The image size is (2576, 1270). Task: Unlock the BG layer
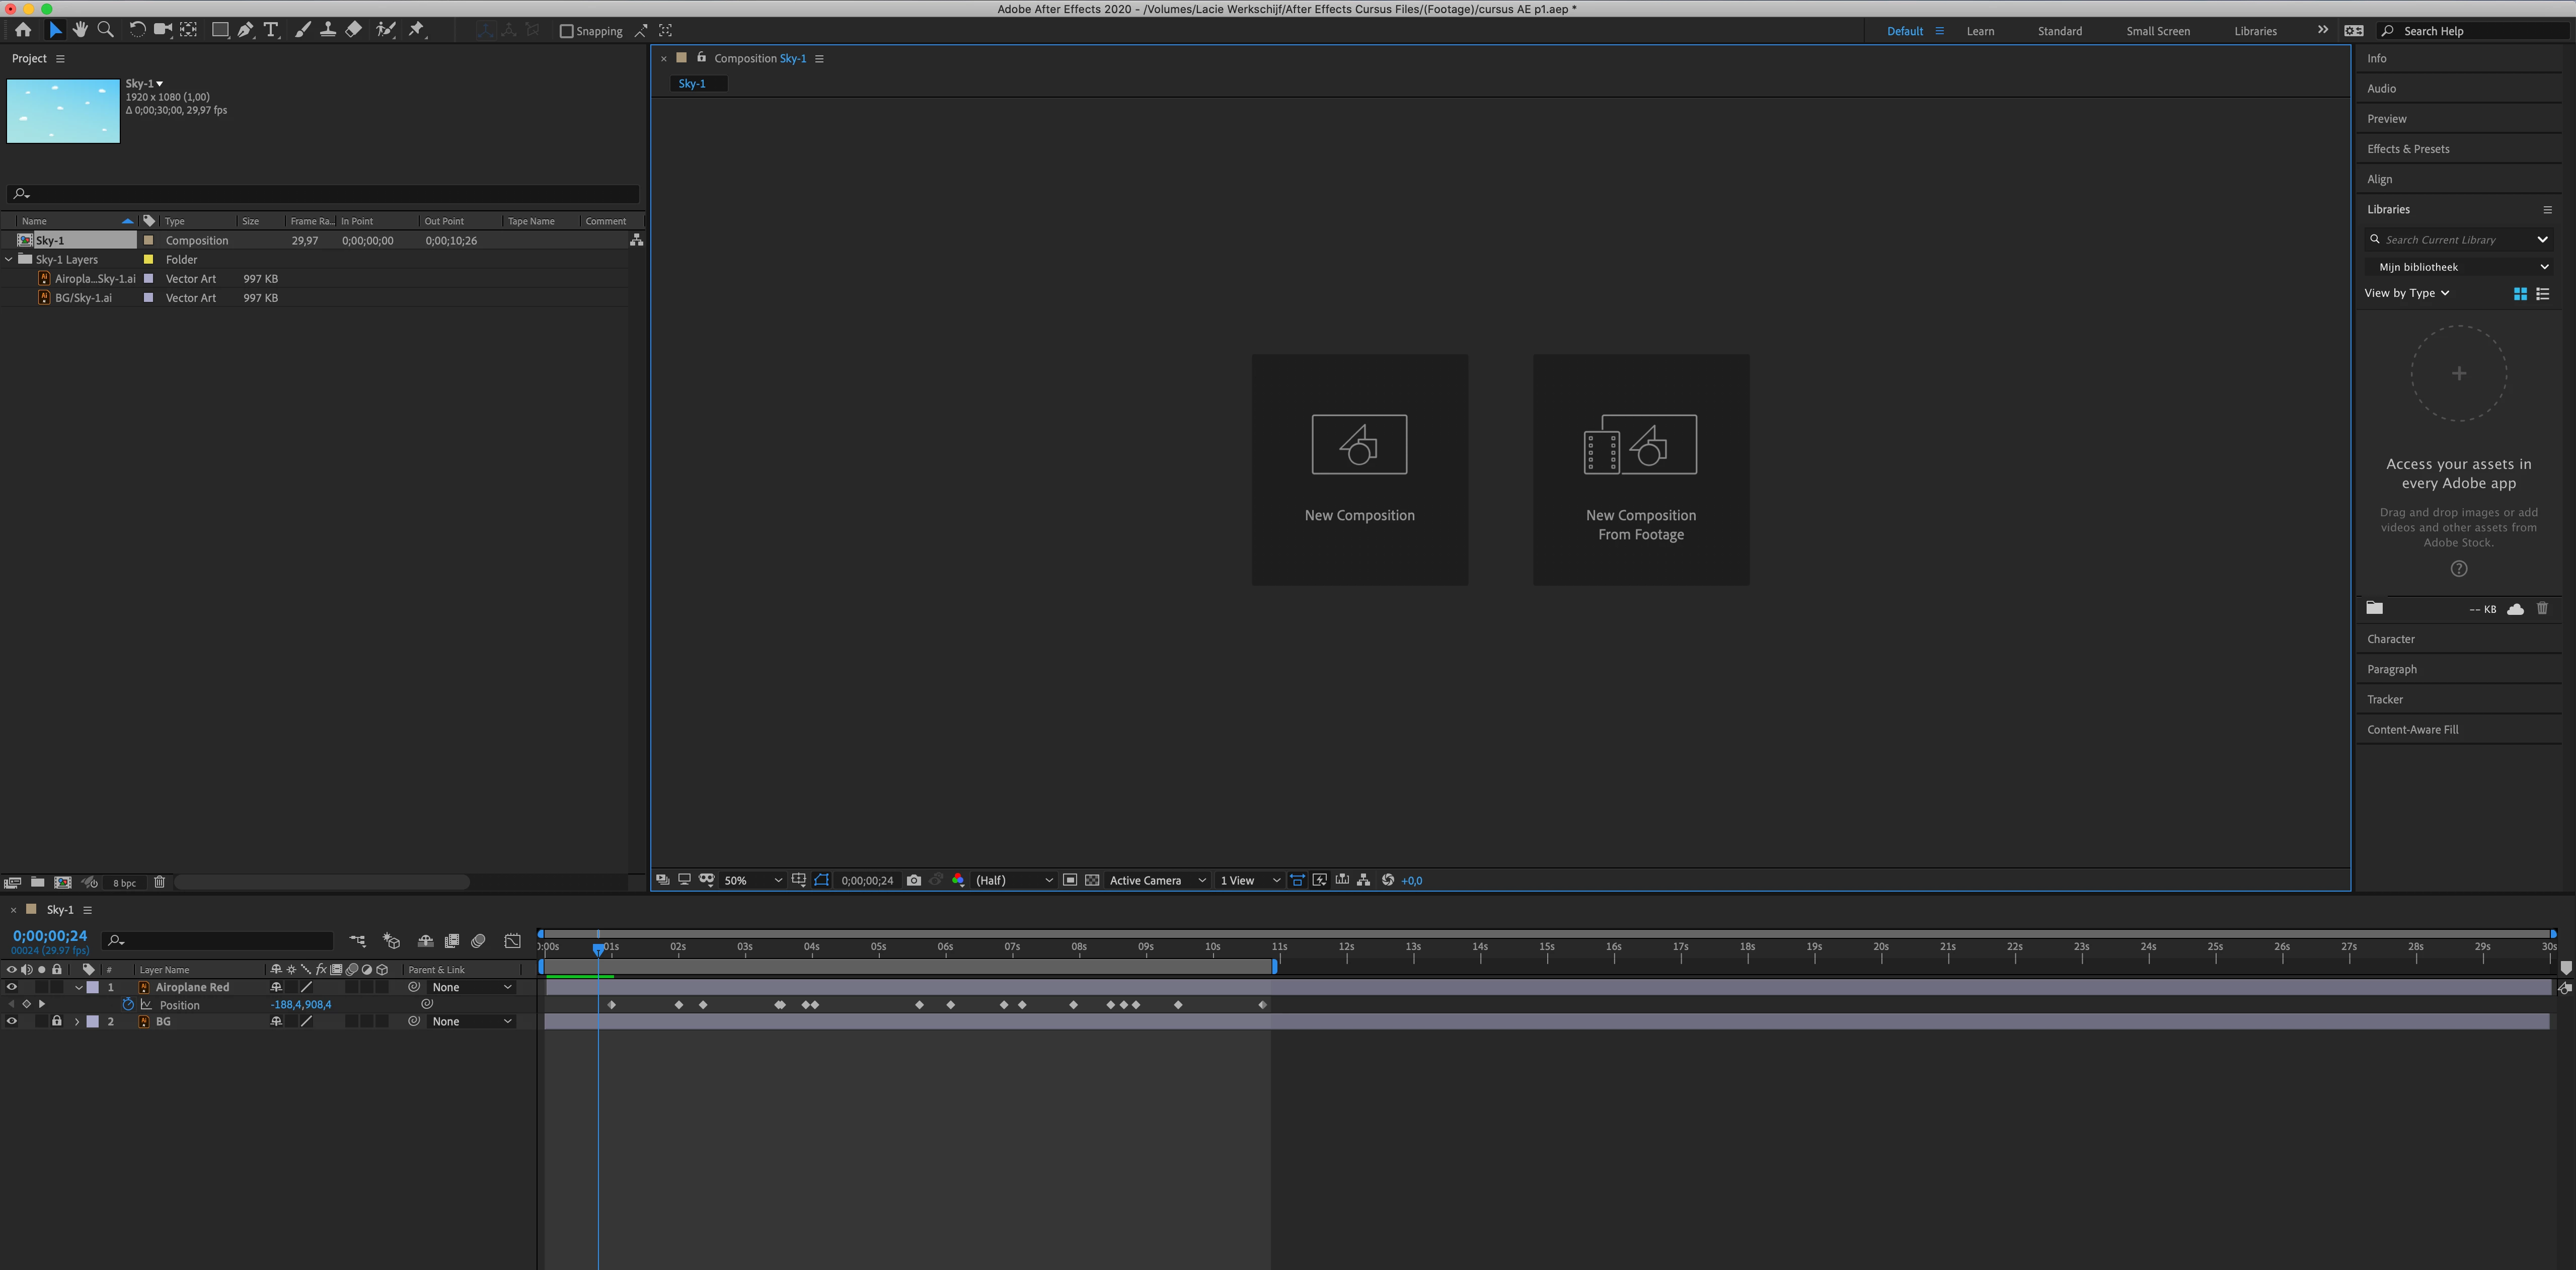click(x=57, y=1021)
